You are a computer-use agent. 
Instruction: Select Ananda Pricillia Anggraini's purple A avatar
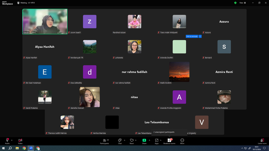(x=179, y=97)
